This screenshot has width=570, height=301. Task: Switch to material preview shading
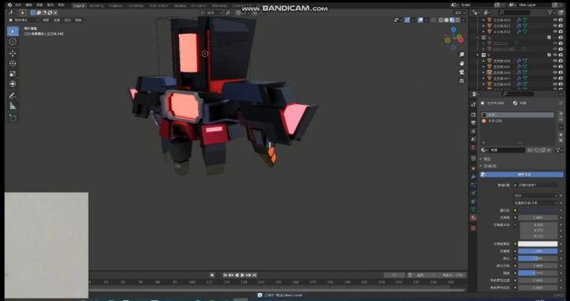pos(452,20)
